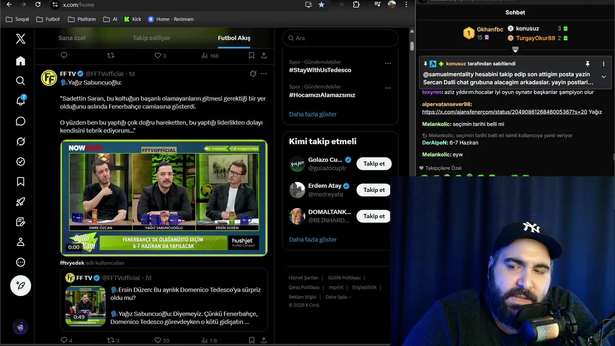Open #StayWithUsTedesco trend
The width and height of the screenshot is (615, 346).
click(320, 70)
